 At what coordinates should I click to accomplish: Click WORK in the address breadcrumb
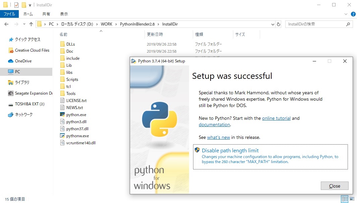click(x=107, y=24)
